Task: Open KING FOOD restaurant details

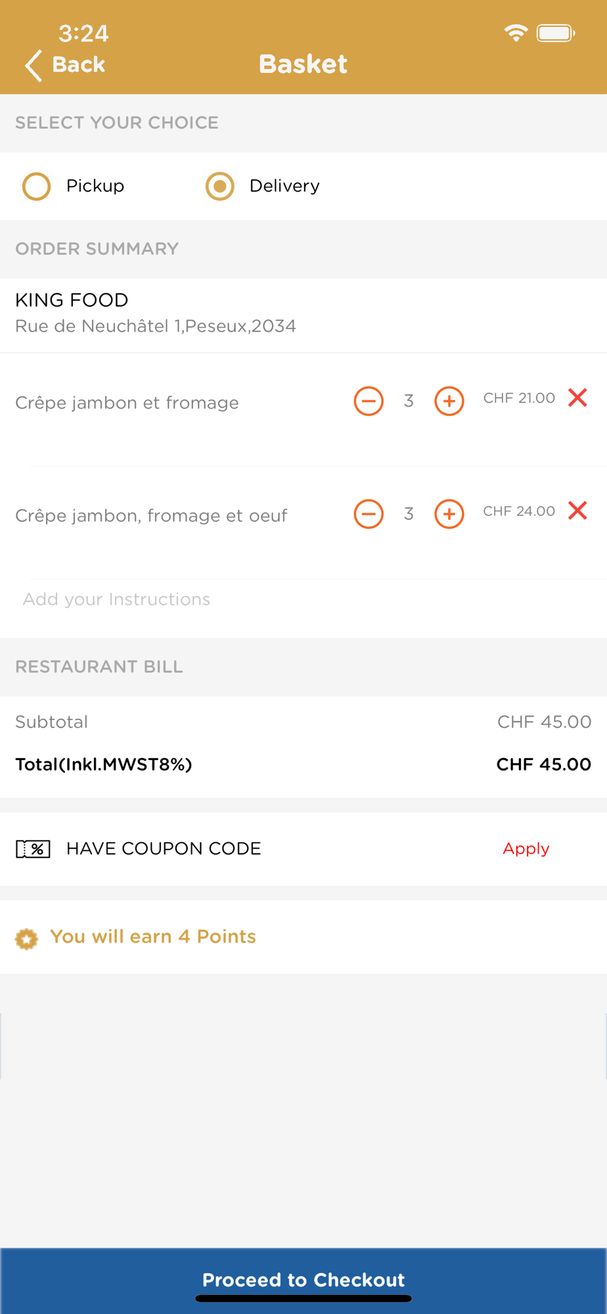Action: [303, 313]
